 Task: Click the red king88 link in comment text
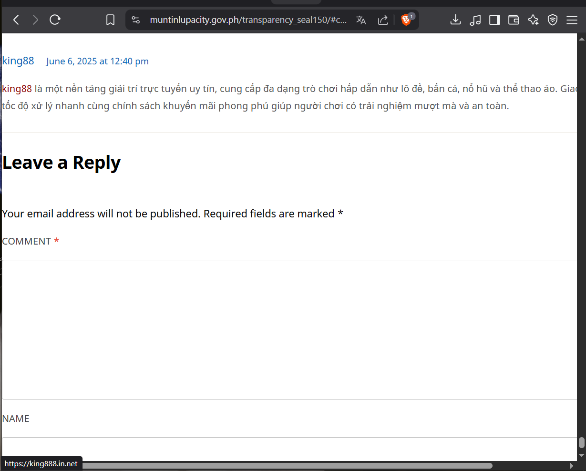tap(17, 89)
